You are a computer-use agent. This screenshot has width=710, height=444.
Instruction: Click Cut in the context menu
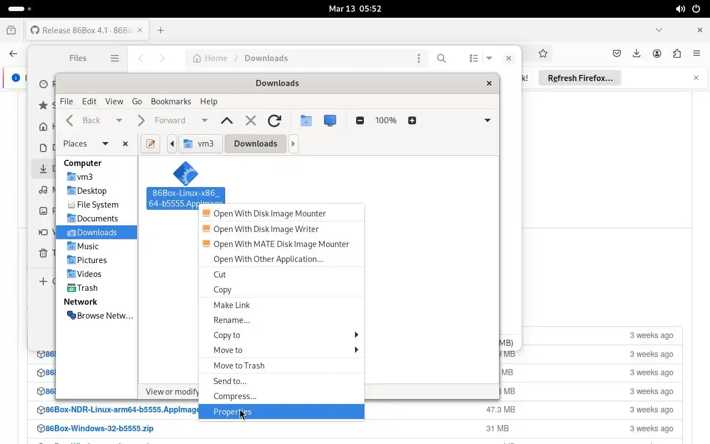[x=281, y=274]
